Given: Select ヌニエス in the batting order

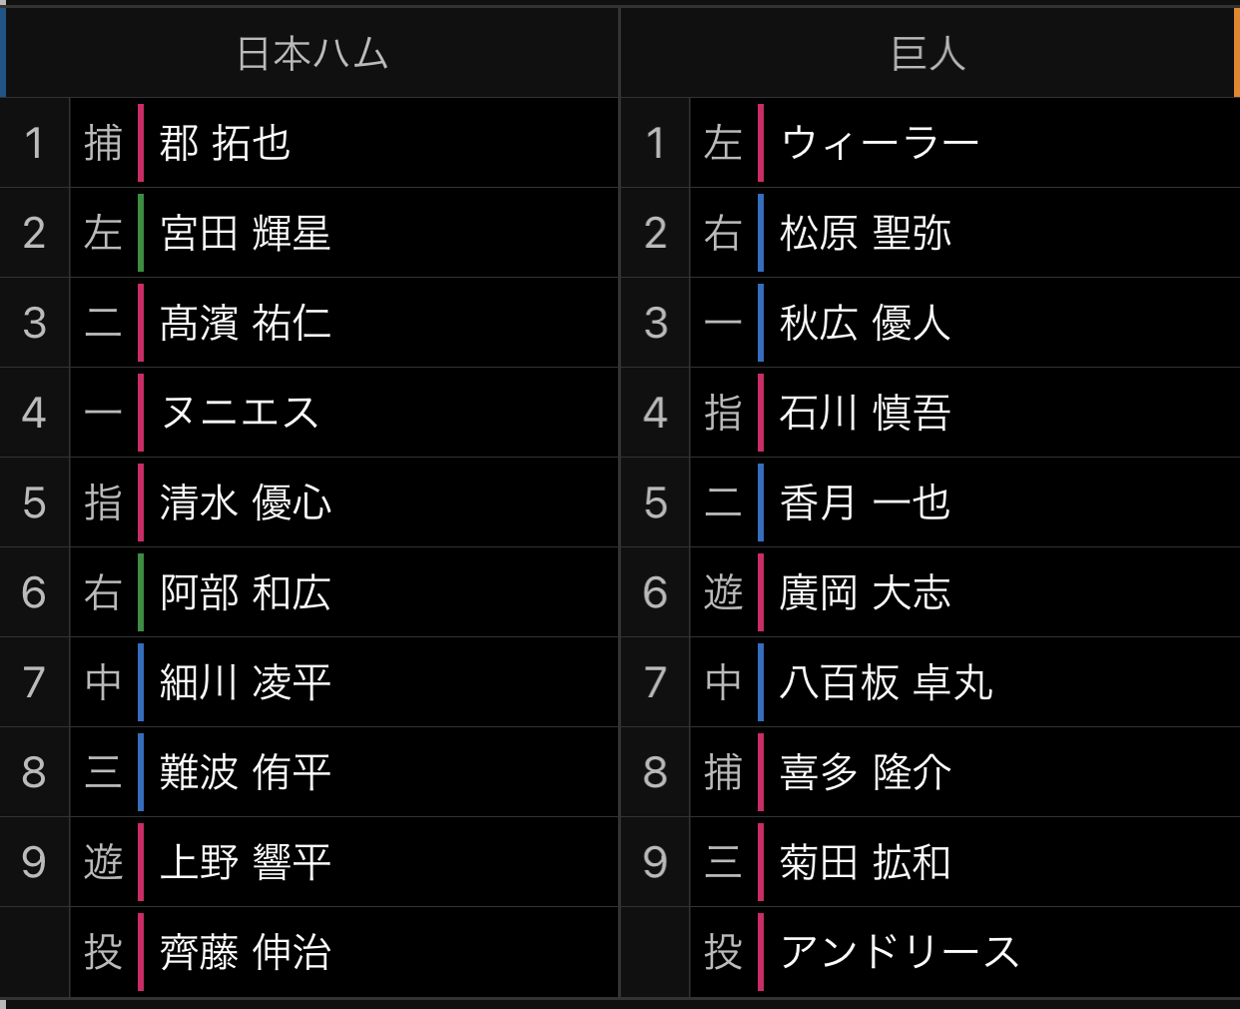Looking at the screenshot, I should [x=240, y=413].
